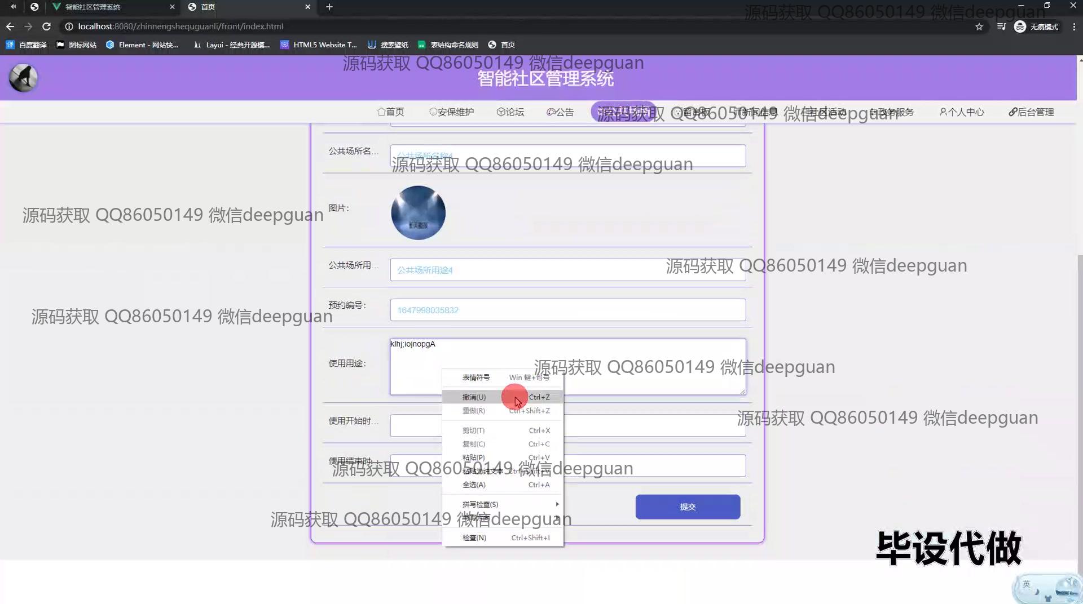Open the 首页 bookmark in bookmarks bar
Image resolution: width=1083 pixels, height=604 pixels.
click(x=501, y=45)
